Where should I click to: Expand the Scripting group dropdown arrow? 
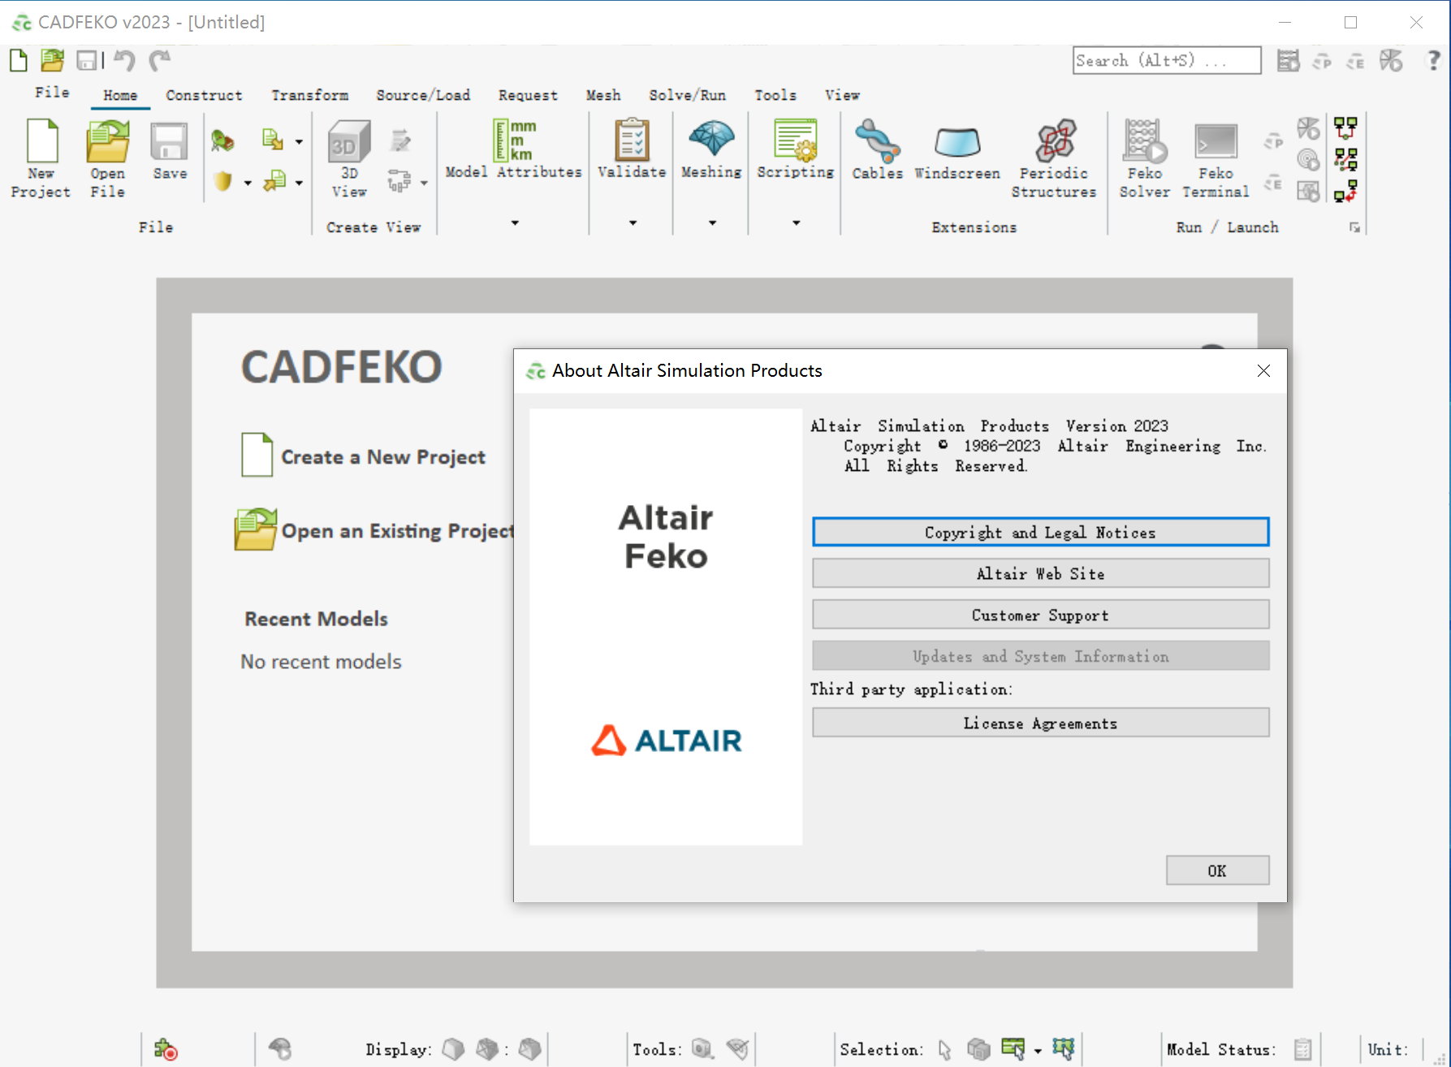796,222
